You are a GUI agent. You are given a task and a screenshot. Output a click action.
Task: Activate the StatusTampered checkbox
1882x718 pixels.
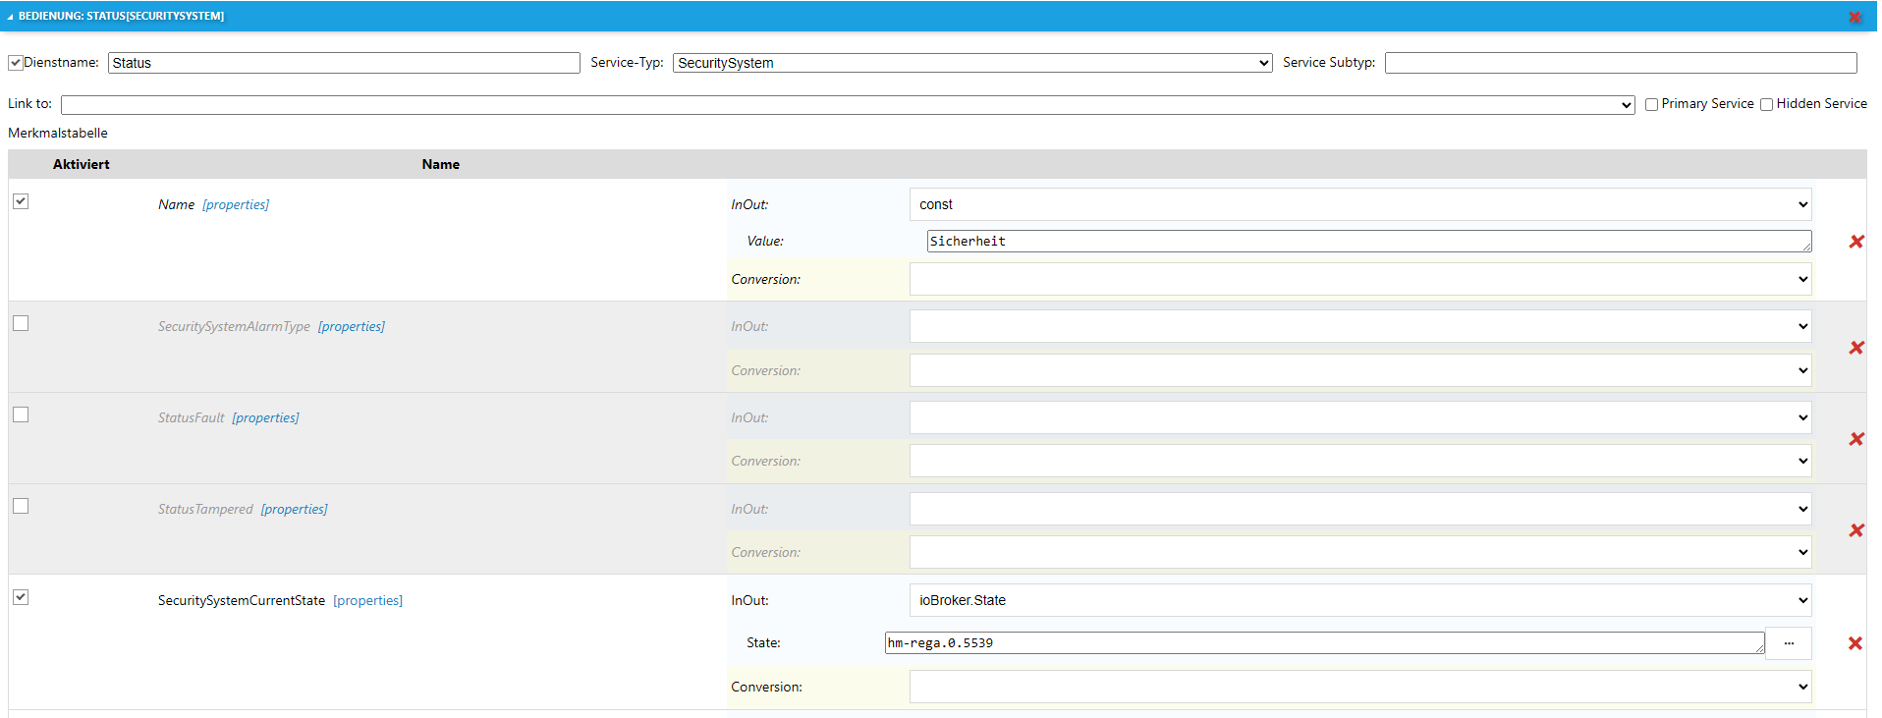[21, 506]
